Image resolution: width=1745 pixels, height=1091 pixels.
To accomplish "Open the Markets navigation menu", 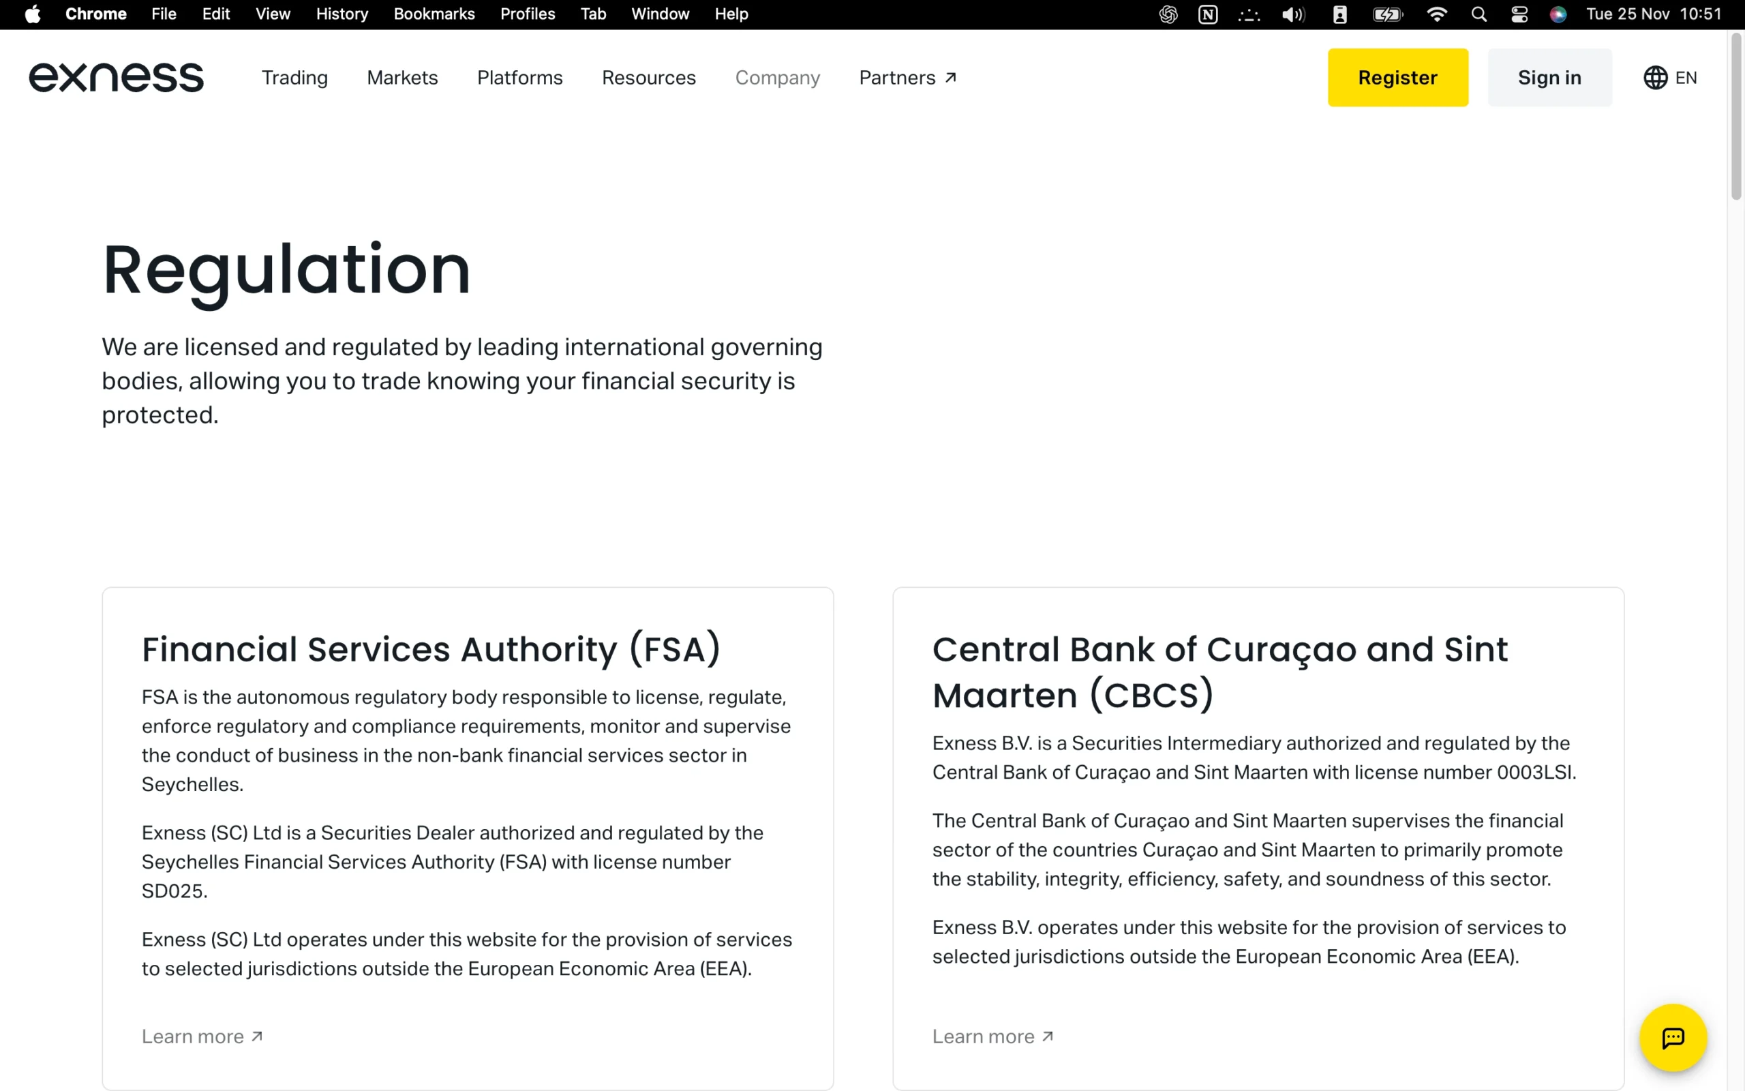I will (402, 77).
